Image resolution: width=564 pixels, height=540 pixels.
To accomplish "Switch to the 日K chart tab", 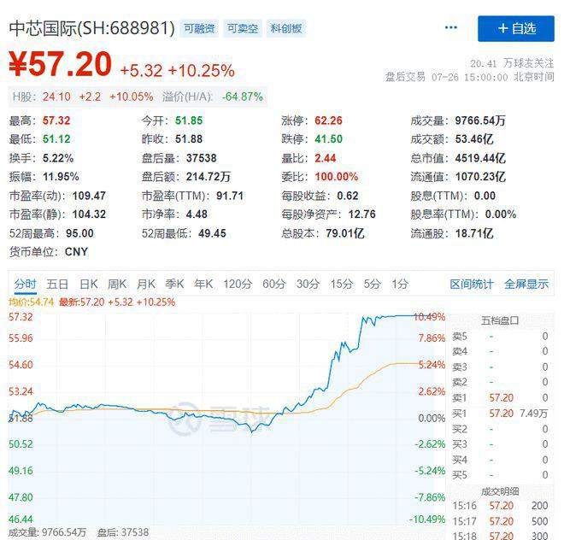I will 89,284.
